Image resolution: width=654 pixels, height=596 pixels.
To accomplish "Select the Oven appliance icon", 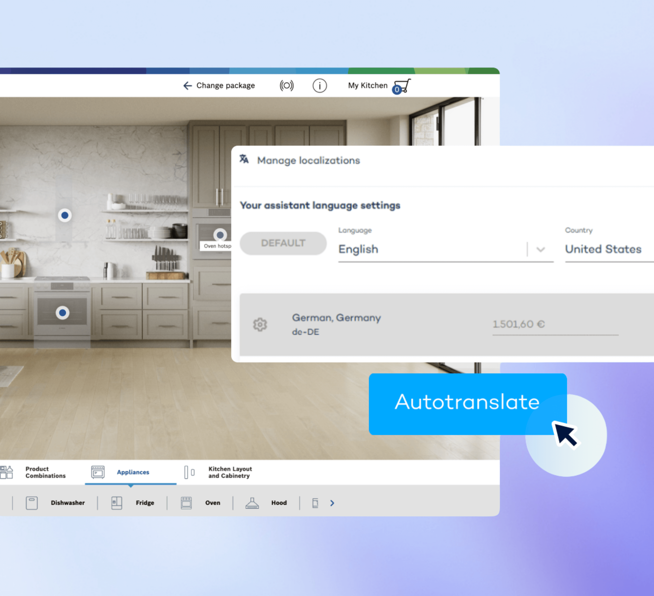I will [x=186, y=503].
